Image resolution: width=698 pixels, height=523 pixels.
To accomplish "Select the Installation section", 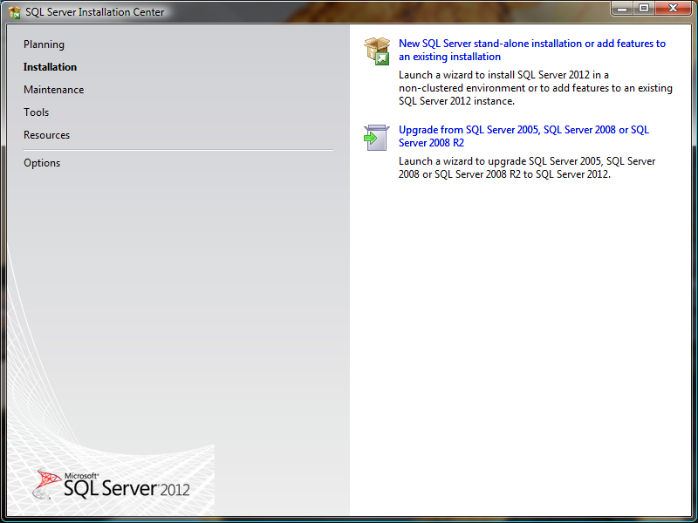I will (x=51, y=67).
